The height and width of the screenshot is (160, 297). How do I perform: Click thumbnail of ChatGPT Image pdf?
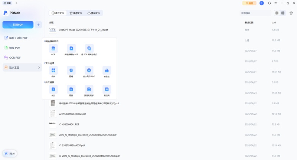(x=53, y=30)
